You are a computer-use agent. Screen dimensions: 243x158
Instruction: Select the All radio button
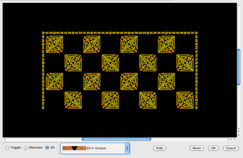point(47,148)
